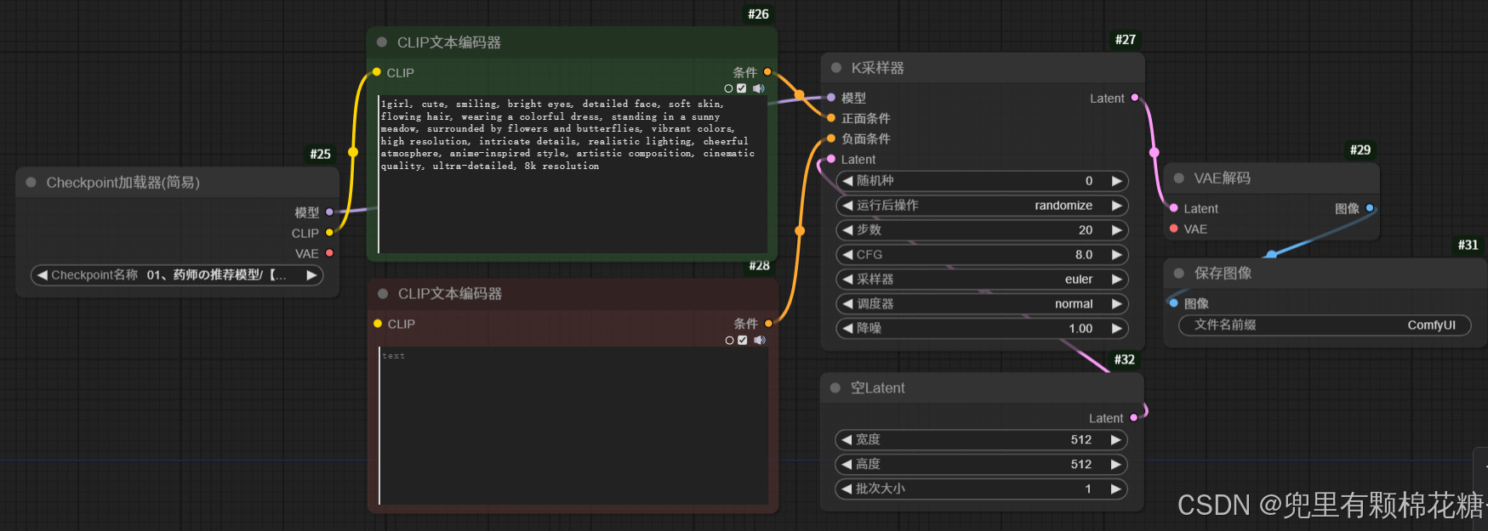This screenshot has width=1488, height=531.
Task: Click the red VAE output port on Checkpoint loader
Action: [329, 253]
